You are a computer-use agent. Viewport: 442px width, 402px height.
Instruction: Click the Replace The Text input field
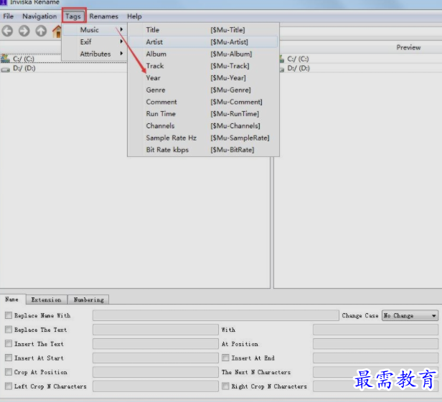coord(156,330)
